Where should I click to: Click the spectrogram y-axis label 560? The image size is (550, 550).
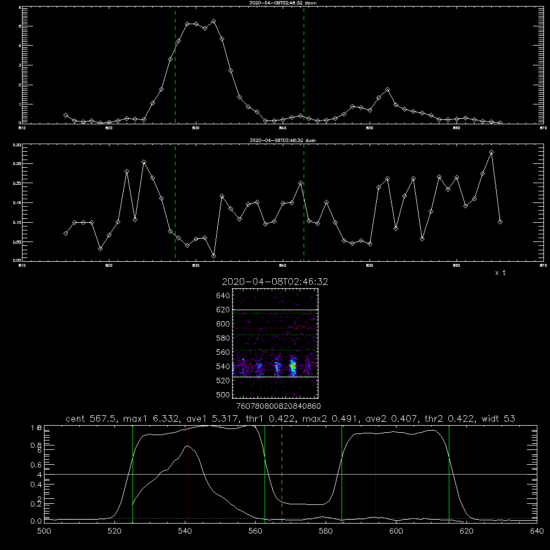(223, 352)
